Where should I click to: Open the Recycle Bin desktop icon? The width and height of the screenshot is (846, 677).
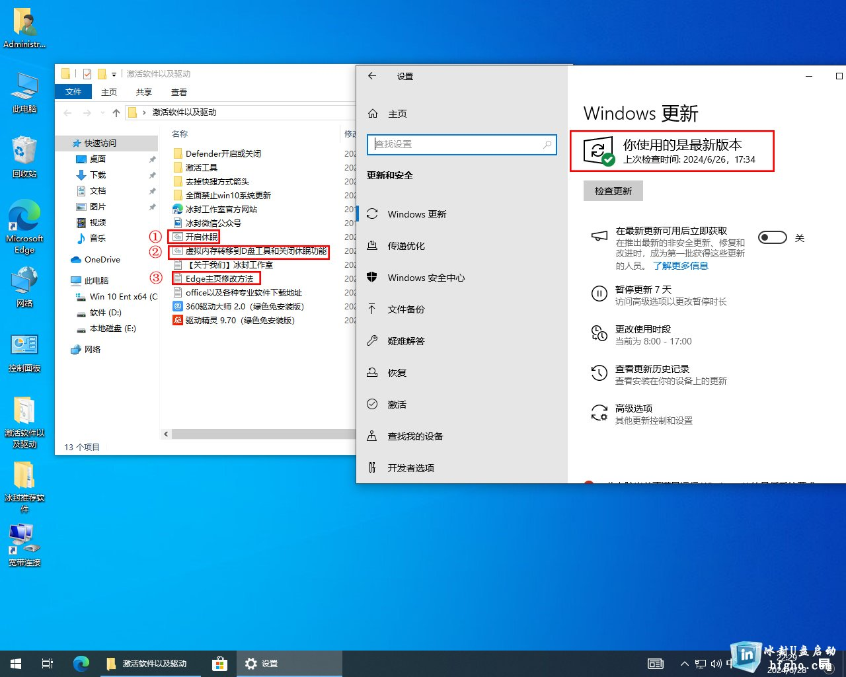pyautogui.click(x=24, y=153)
